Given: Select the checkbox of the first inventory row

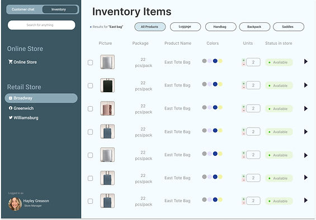Looking at the screenshot, I should tap(90, 63).
